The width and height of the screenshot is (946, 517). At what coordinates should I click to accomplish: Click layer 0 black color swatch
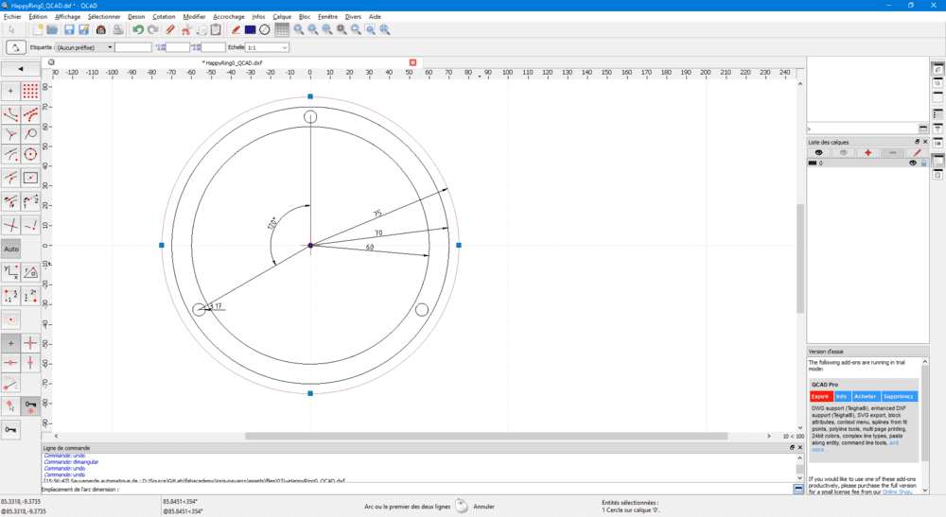(x=813, y=164)
